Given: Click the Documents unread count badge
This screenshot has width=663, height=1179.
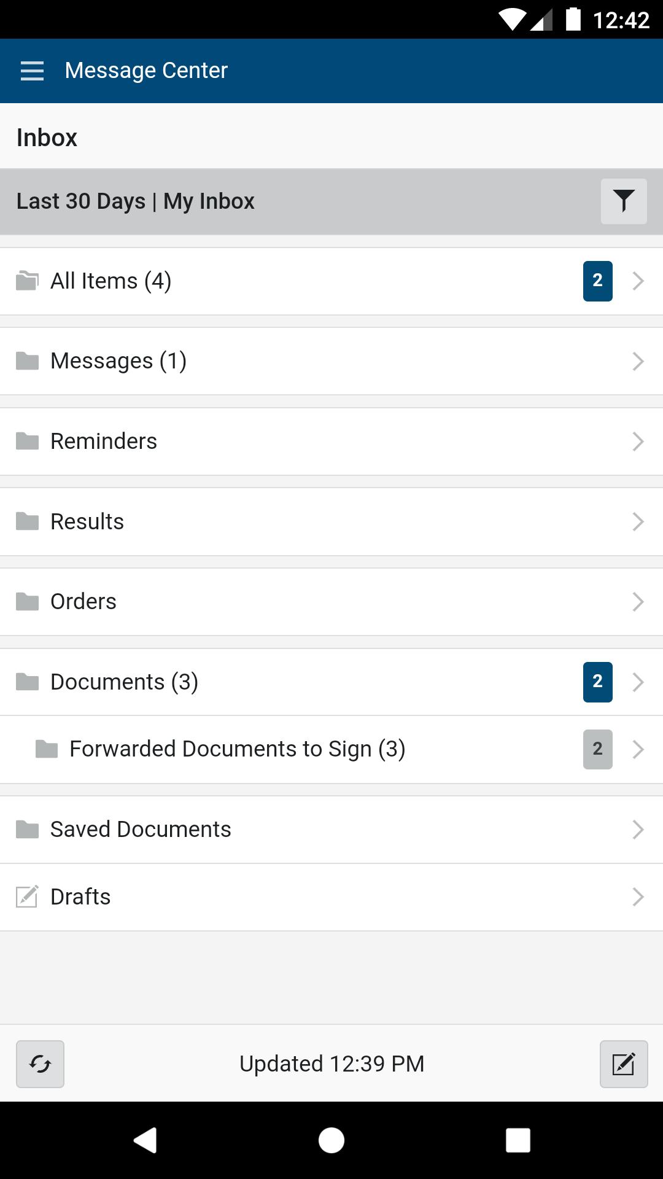Looking at the screenshot, I should (597, 682).
